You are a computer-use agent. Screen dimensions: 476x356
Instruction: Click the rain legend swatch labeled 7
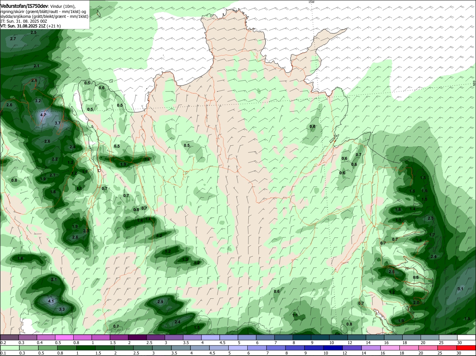pyautogui.click(x=276, y=348)
